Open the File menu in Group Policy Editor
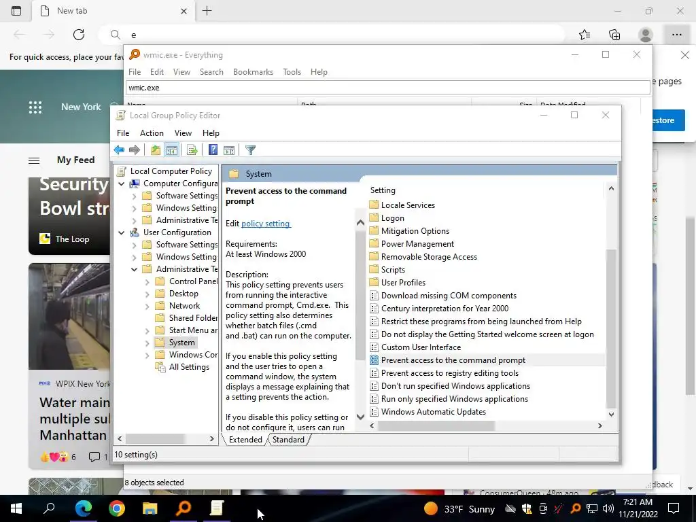 pos(123,133)
